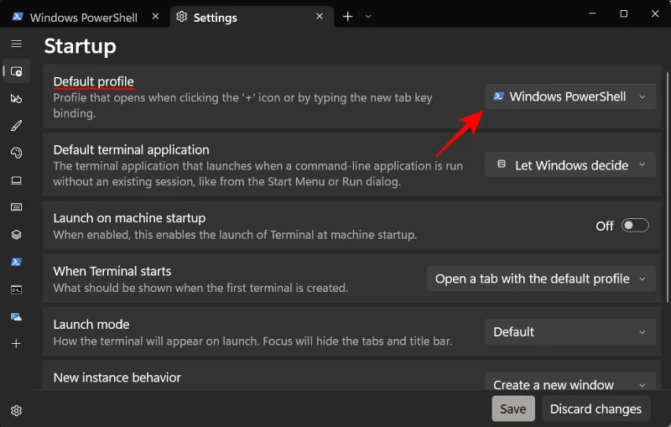The width and height of the screenshot is (671, 427).
Task: Open Actions keyboard icon in sidebar
Action: click(x=16, y=207)
